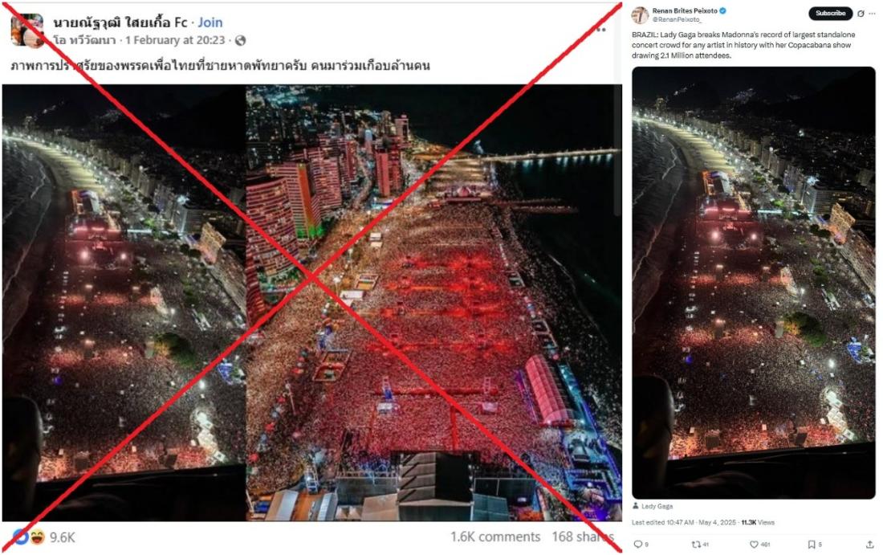883x555 pixels.
Task: Click the retweet icon showing 41
Action: pos(696,545)
